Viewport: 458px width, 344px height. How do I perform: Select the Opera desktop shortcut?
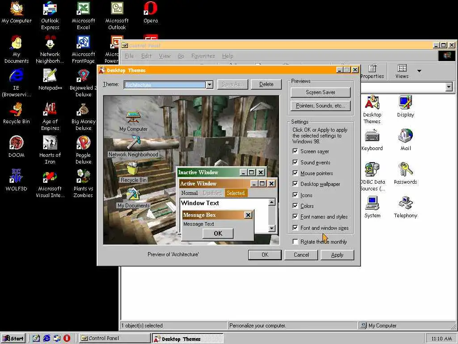pos(150,13)
